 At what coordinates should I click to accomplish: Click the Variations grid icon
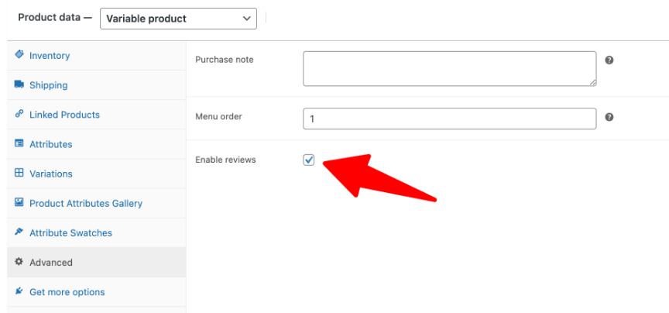[19, 174]
